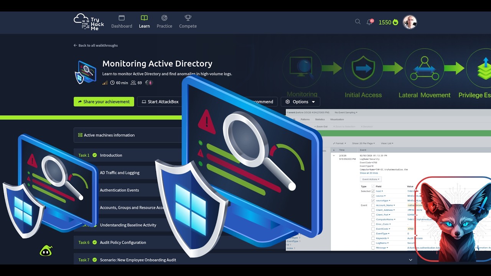
Task: Open the Format dropdown
Action: 339,143
